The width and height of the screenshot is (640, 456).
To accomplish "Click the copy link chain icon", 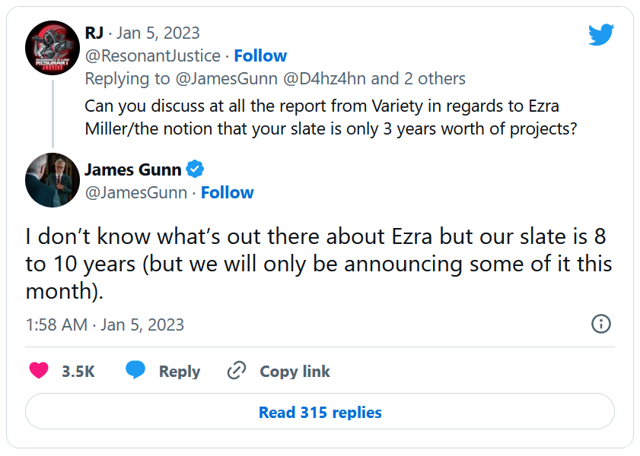I will [237, 371].
